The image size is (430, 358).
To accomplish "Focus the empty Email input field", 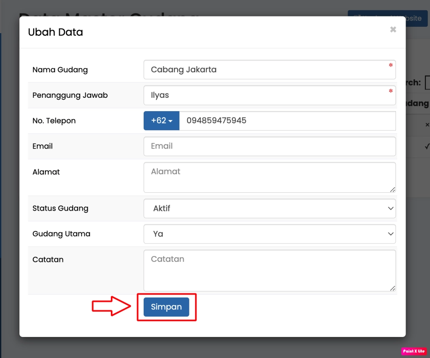I will point(269,146).
